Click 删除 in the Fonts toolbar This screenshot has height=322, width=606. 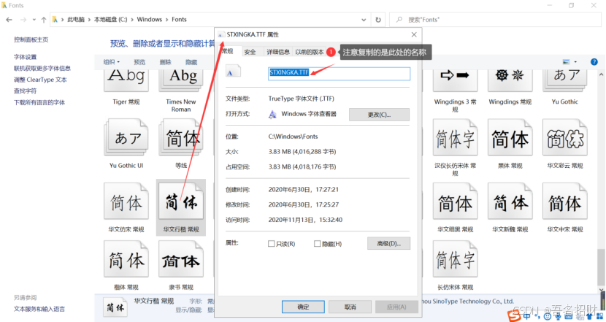(166, 62)
